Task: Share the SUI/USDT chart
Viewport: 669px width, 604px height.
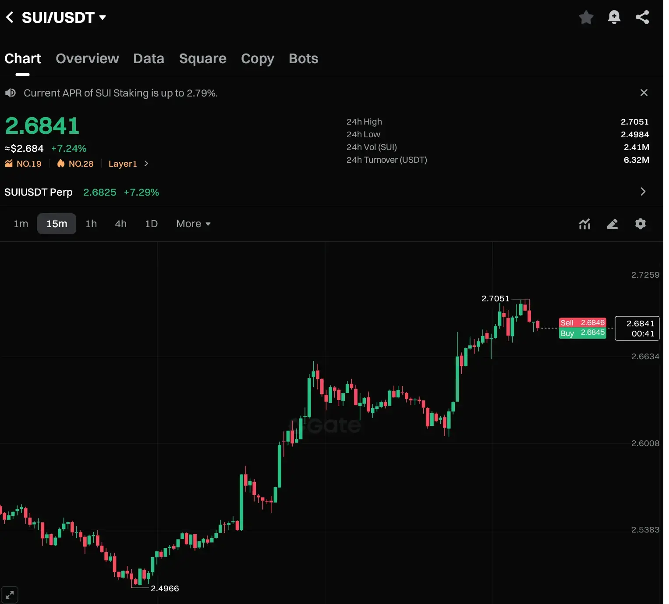Action: tap(642, 18)
